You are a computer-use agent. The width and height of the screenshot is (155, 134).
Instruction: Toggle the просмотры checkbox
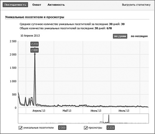86,128
